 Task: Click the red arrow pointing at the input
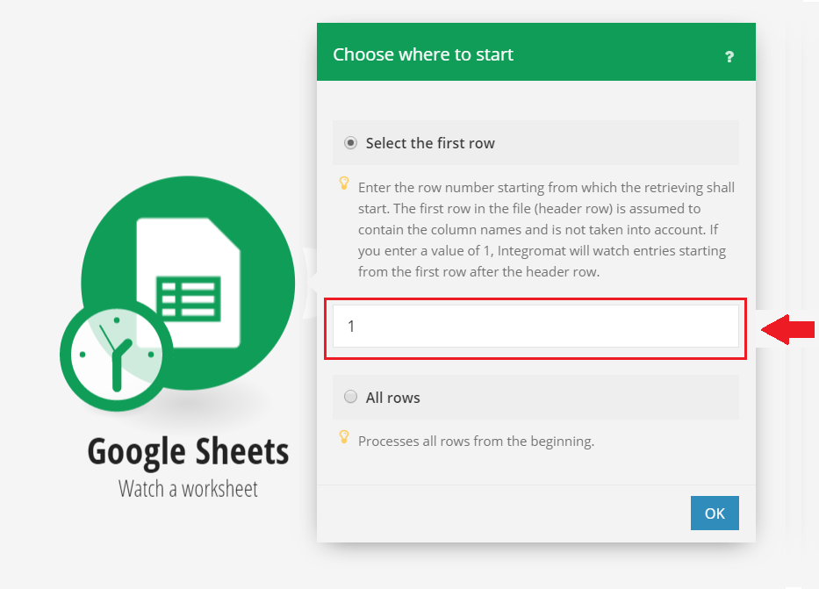click(787, 330)
